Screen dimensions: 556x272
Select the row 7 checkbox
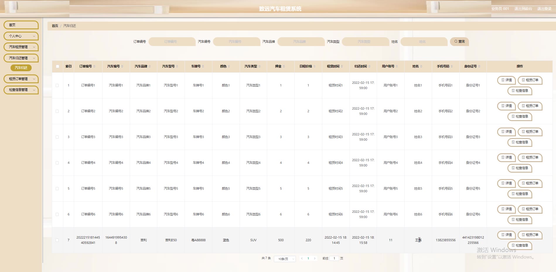57,240
